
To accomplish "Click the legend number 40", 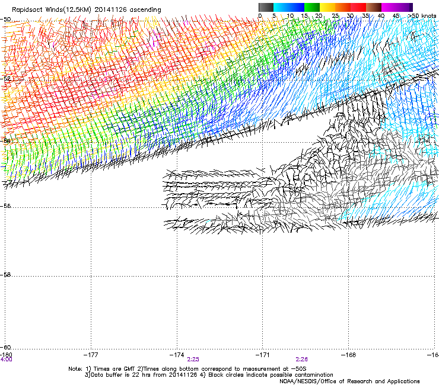I will pyautogui.click(x=381, y=15).
